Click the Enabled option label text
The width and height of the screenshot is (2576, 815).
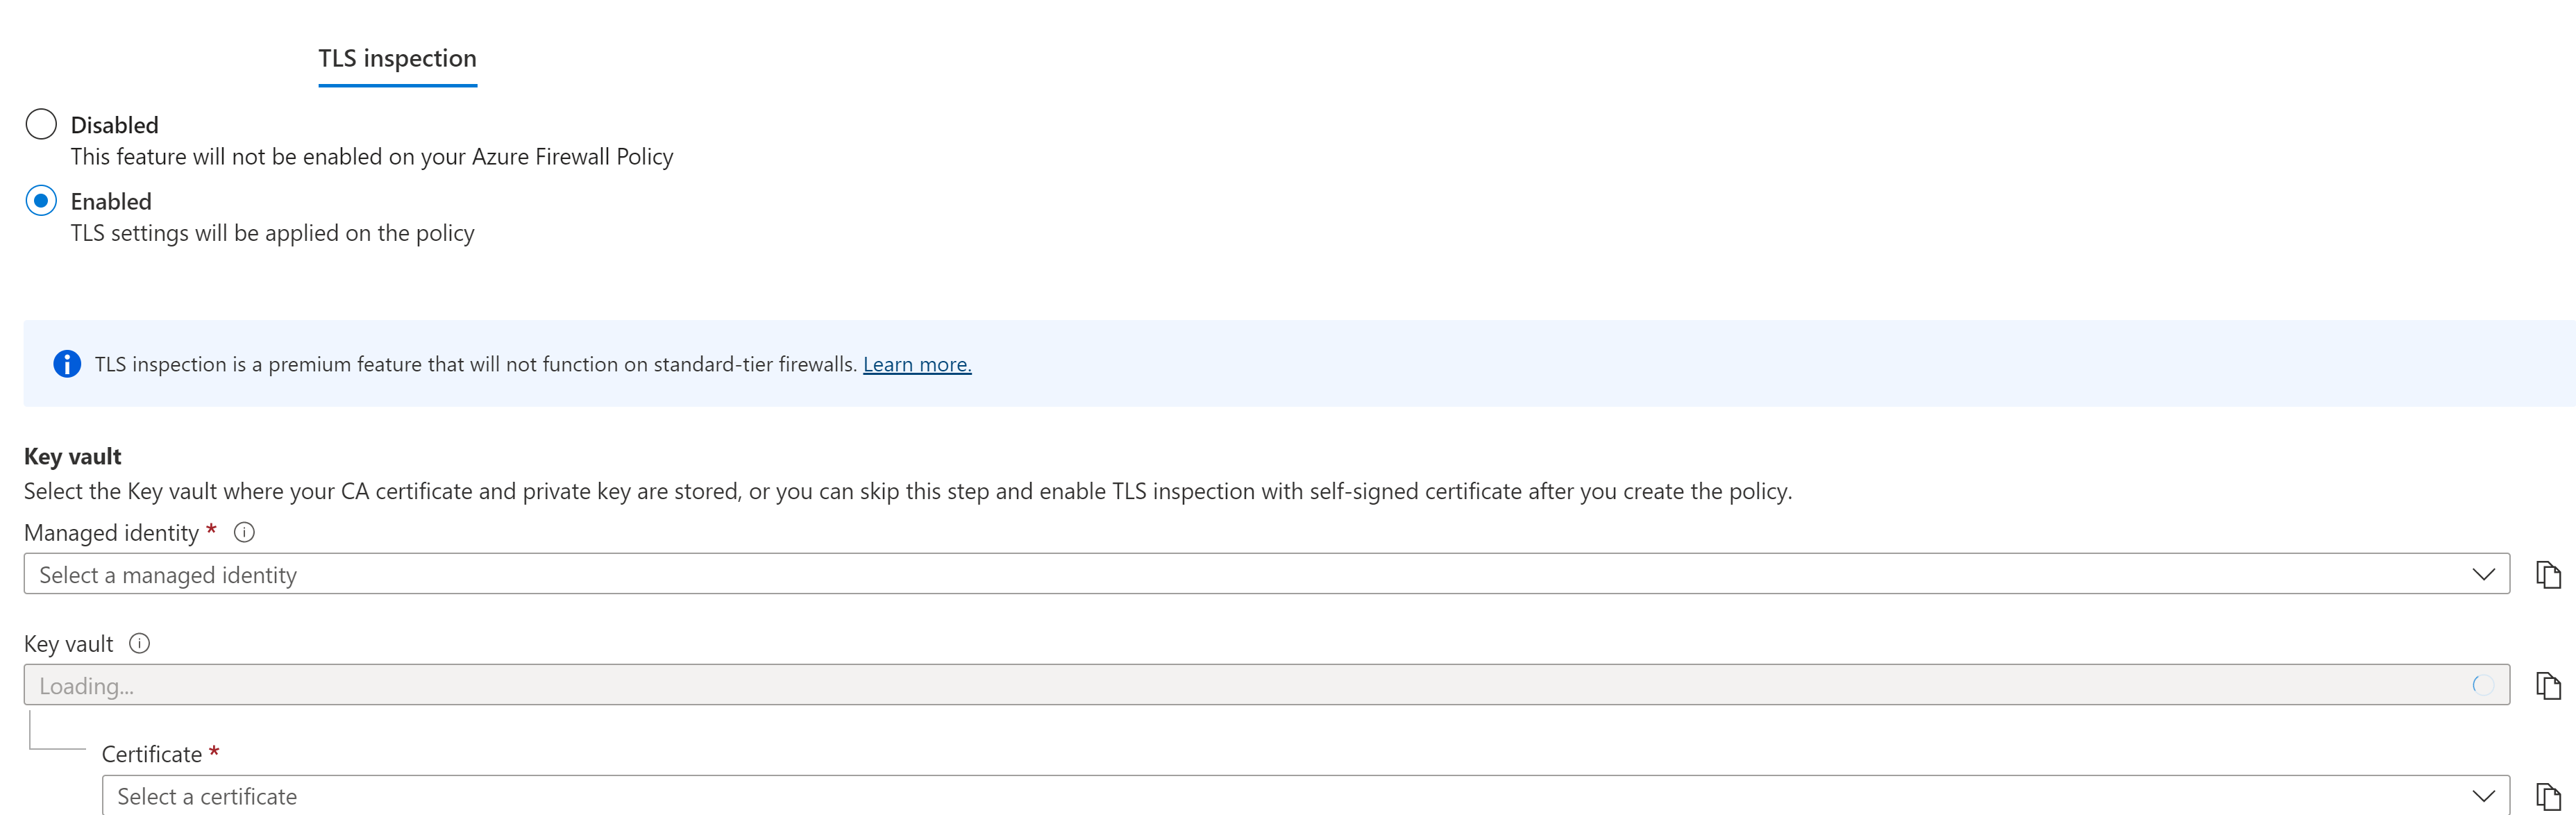click(111, 201)
